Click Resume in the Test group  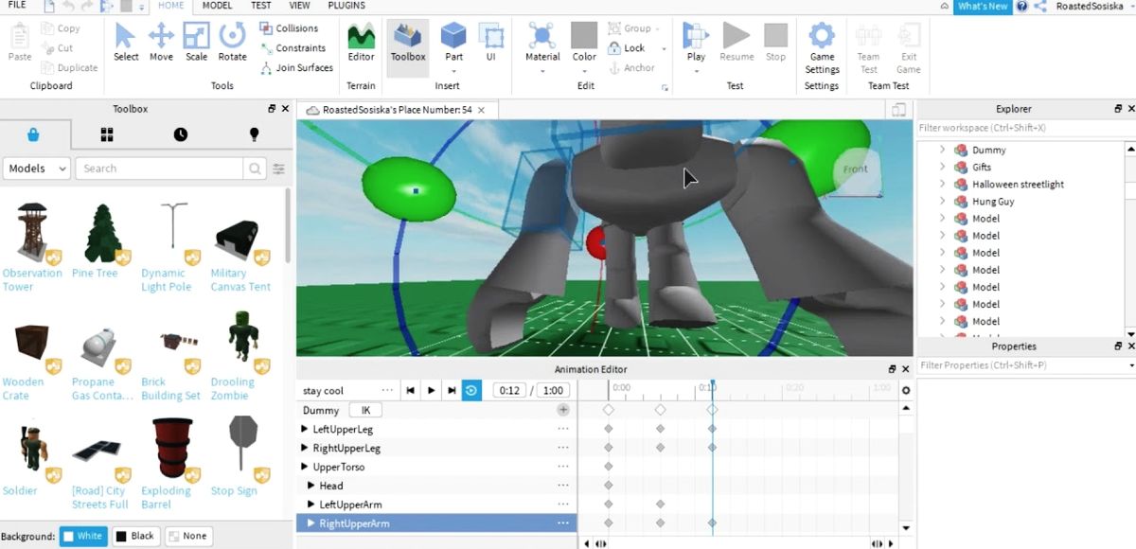tap(737, 43)
